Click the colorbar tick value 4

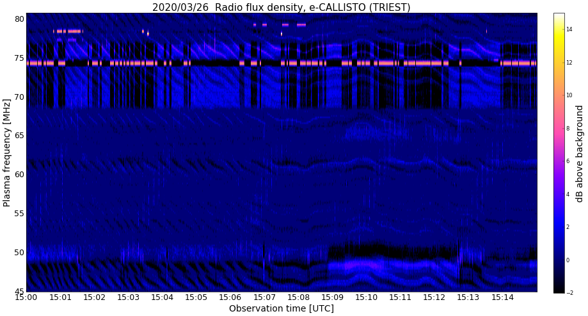click(568, 194)
